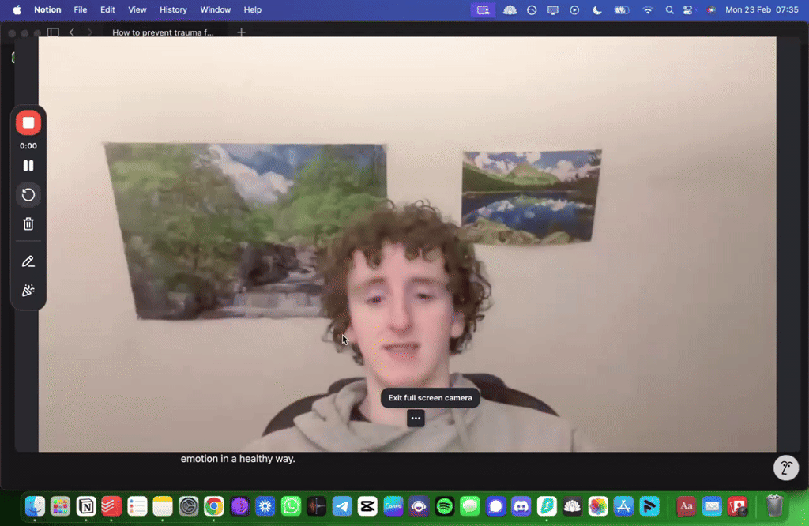Image resolution: width=809 pixels, height=526 pixels.
Task: Toggle Do Not Disturb moon icon
Action: point(597,9)
